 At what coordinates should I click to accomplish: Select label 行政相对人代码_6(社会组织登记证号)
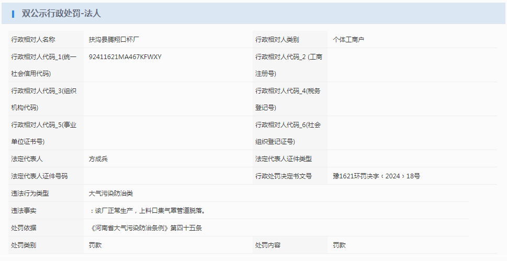click(288, 133)
